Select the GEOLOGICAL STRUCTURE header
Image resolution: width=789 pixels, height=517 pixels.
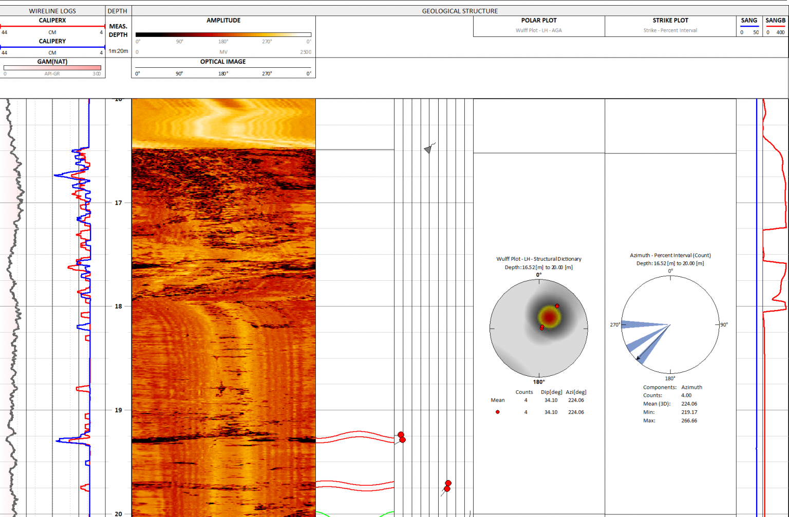[460, 10]
